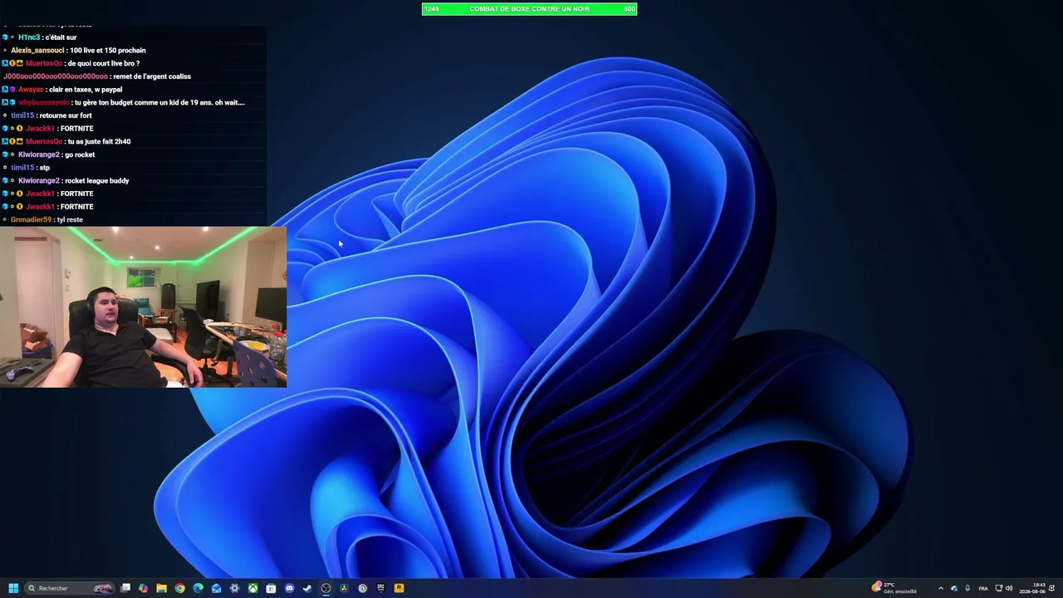Viewport: 1063px width, 598px height.
Task: Select message "tyl reste" by Grenadier59
Action: pos(70,219)
